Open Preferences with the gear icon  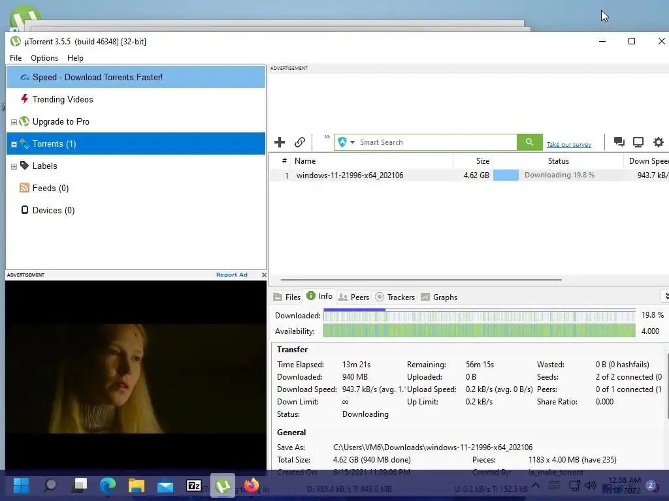click(659, 142)
